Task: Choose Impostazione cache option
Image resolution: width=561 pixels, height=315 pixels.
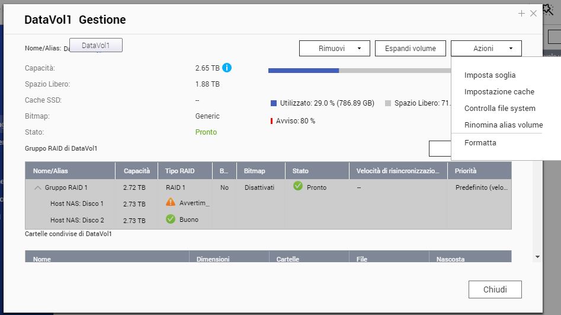Action: tap(499, 92)
